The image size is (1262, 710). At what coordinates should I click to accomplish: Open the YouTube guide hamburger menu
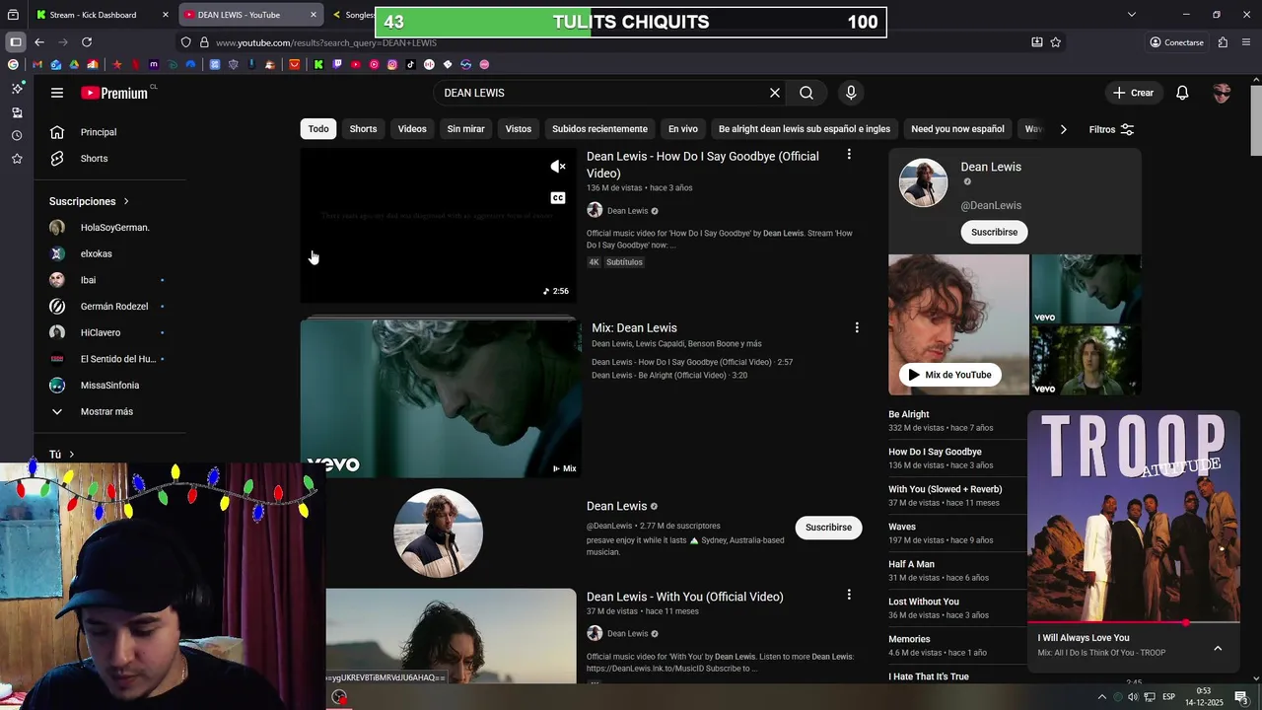(57, 93)
